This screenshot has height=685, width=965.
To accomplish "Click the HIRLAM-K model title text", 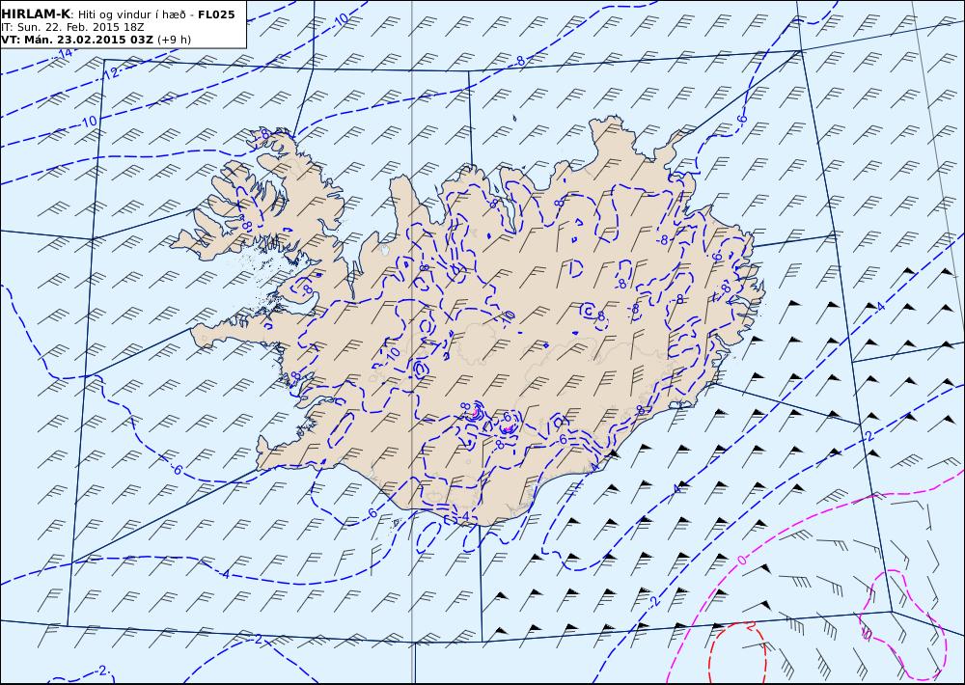I will tap(36, 14).
